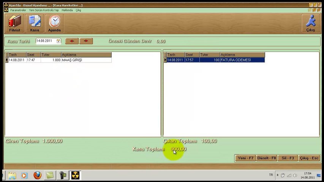Click the Tarih header in the expense table
The width and height of the screenshot is (324, 182).
(x=175, y=55)
